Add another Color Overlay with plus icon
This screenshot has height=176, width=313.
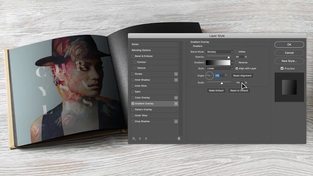(x=176, y=98)
